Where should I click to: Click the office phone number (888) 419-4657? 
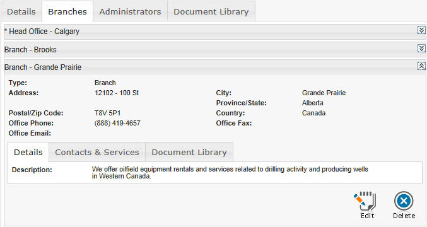click(x=117, y=123)
